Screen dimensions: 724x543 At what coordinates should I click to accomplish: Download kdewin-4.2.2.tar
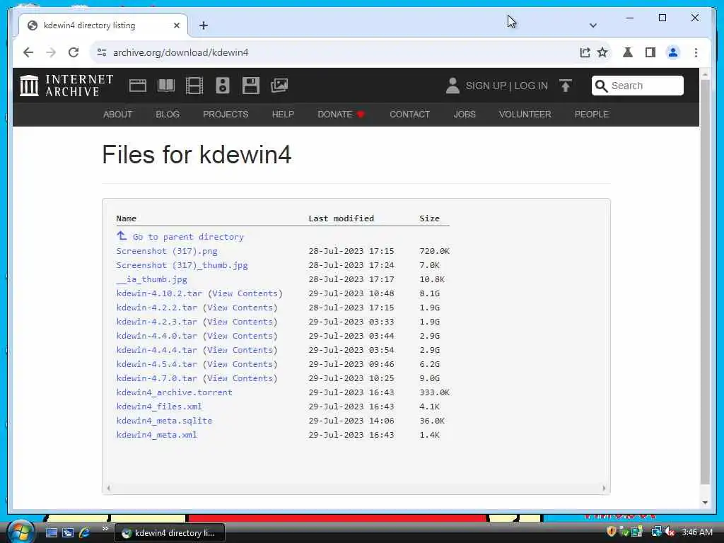pyautogui.click(x=156, y=308)
